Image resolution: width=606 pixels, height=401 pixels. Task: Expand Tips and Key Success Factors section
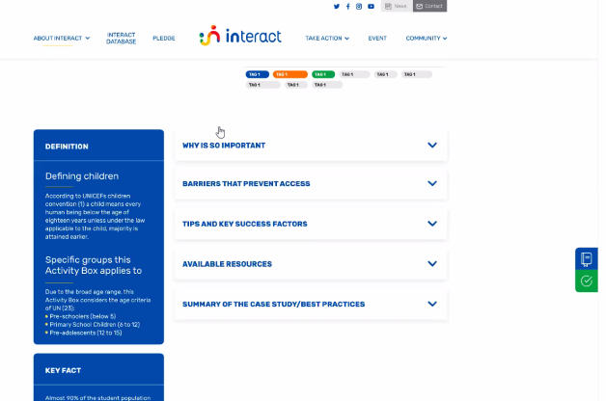[310, 224]
